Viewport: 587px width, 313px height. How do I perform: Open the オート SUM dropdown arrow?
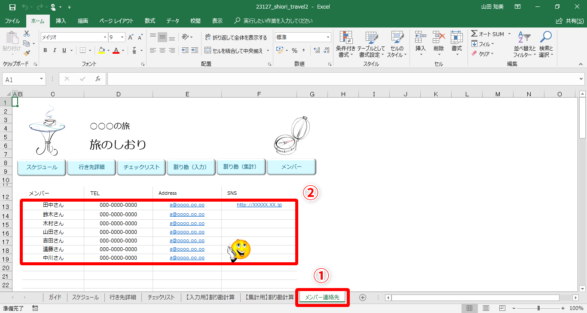[x=509, y=34]
